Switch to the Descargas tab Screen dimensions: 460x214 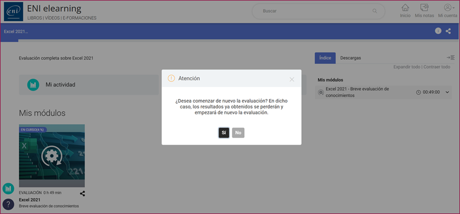[x=350, y=58]
